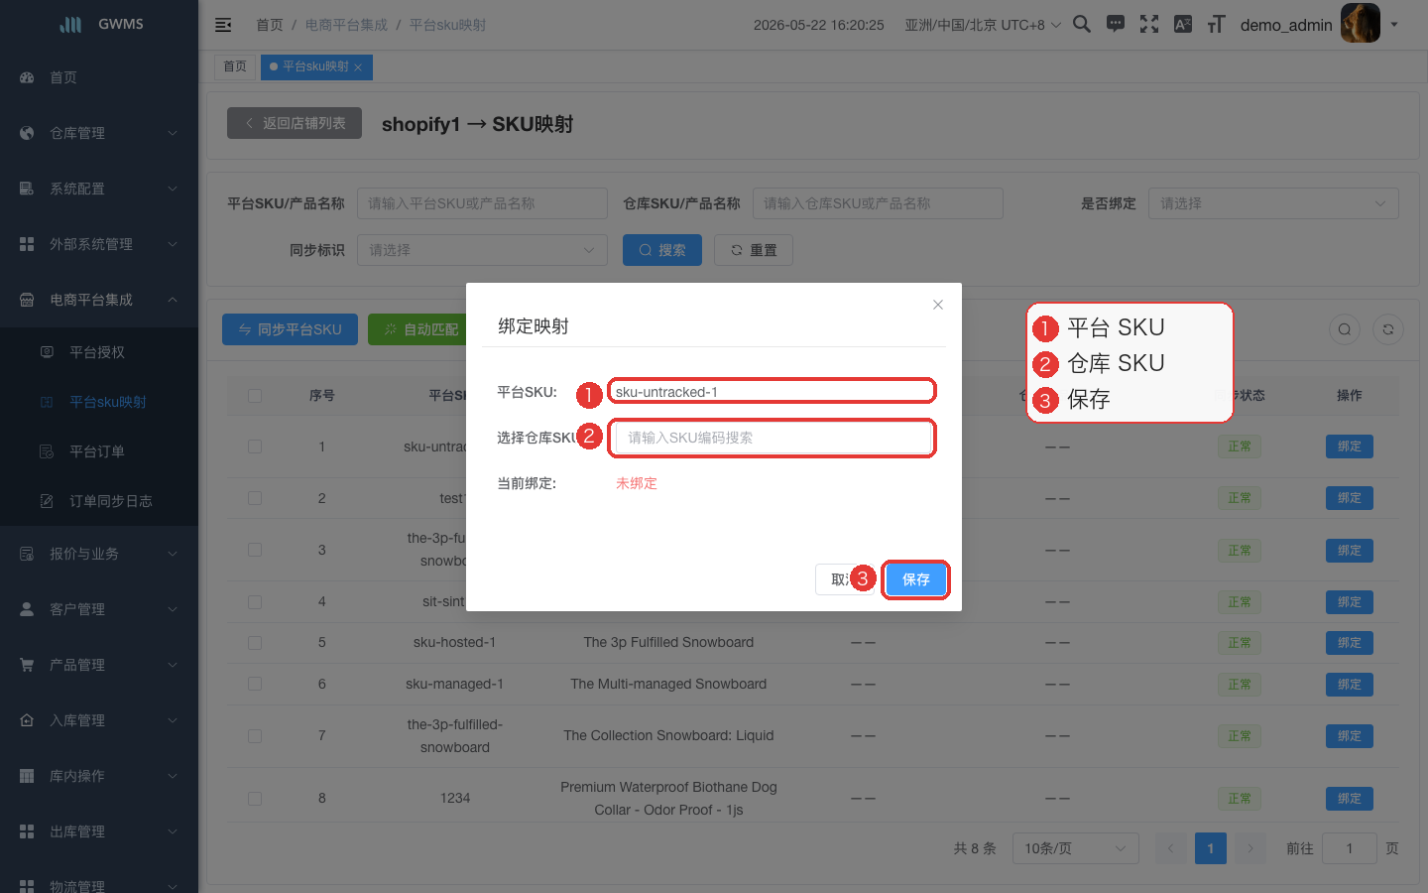This screenshot has height=893, width=1428.
Task: Expand the 系统配置 sidebar menu
Action: tap(99, 189)
